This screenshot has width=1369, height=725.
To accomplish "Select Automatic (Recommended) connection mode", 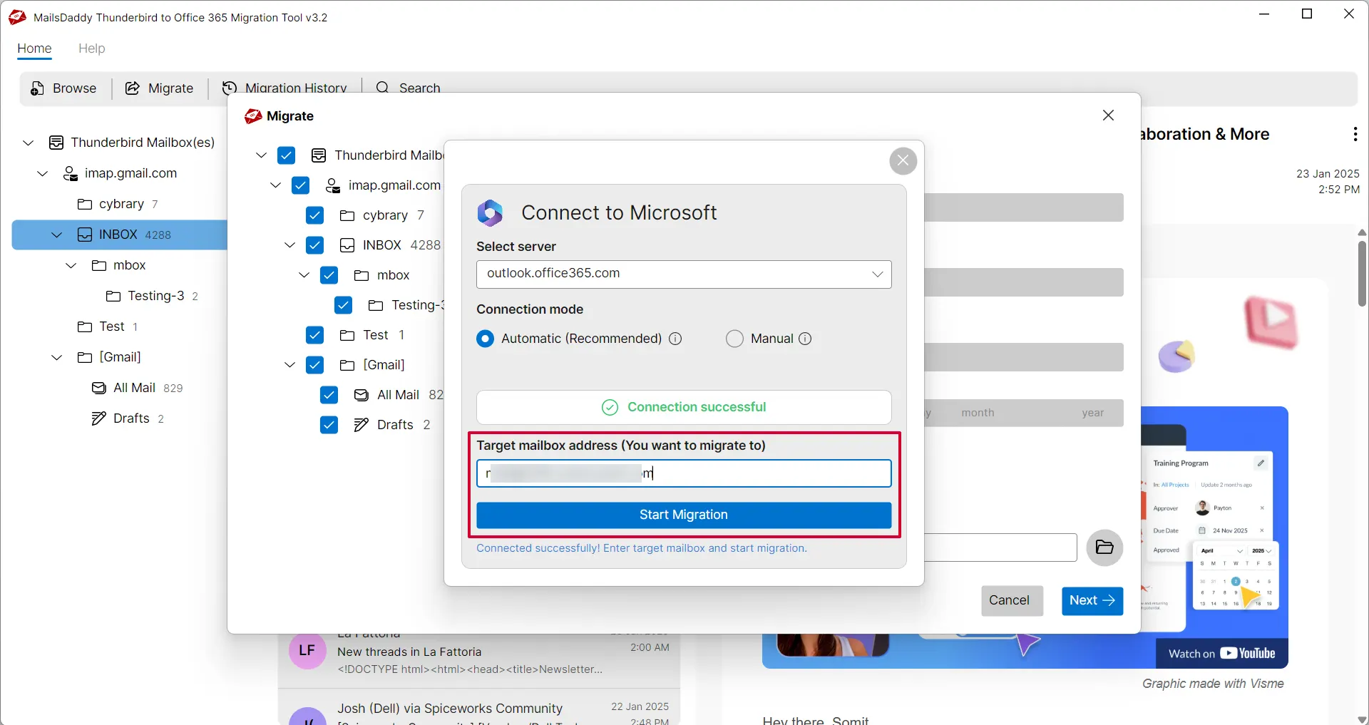I will pos(486,339).
